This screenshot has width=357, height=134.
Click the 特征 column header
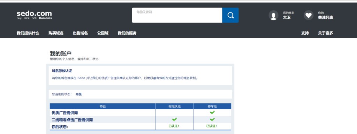point(103,106)
